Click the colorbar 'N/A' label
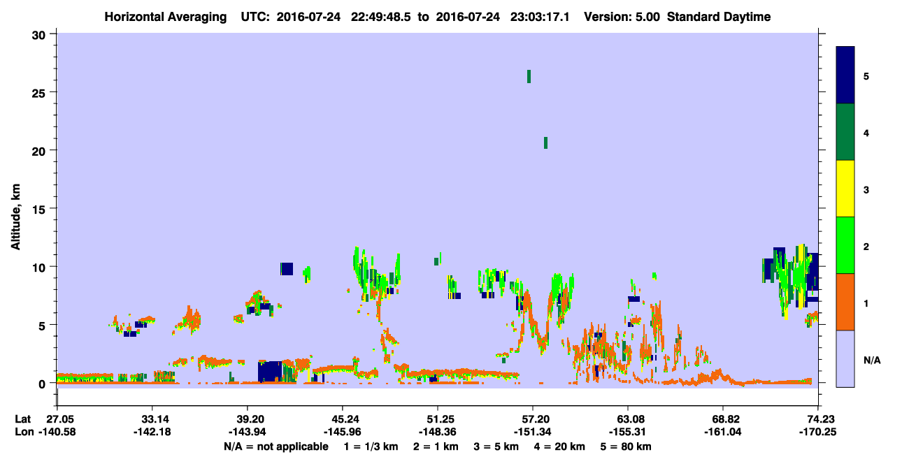 point(871,361)
